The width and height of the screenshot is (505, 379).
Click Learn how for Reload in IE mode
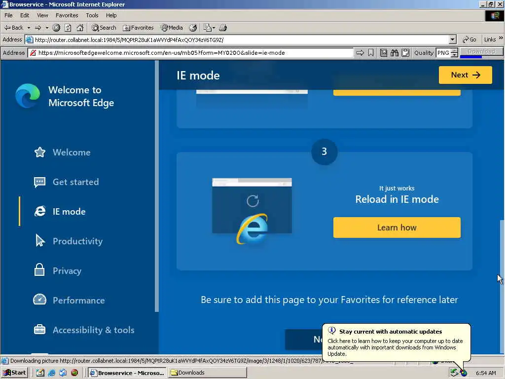tap(397, 227)
